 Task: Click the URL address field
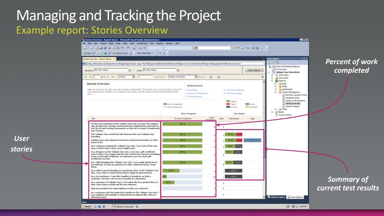pyautogui.click(x=175, y=64)
